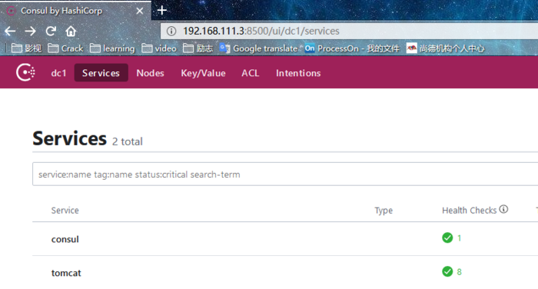Click green check icon for consul service

(x=447, y=238)
